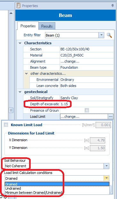Viewport: 117px width, 199px height.
Task: Enable the Known Limit Load checkbox
Action: [x=6, y=125]
